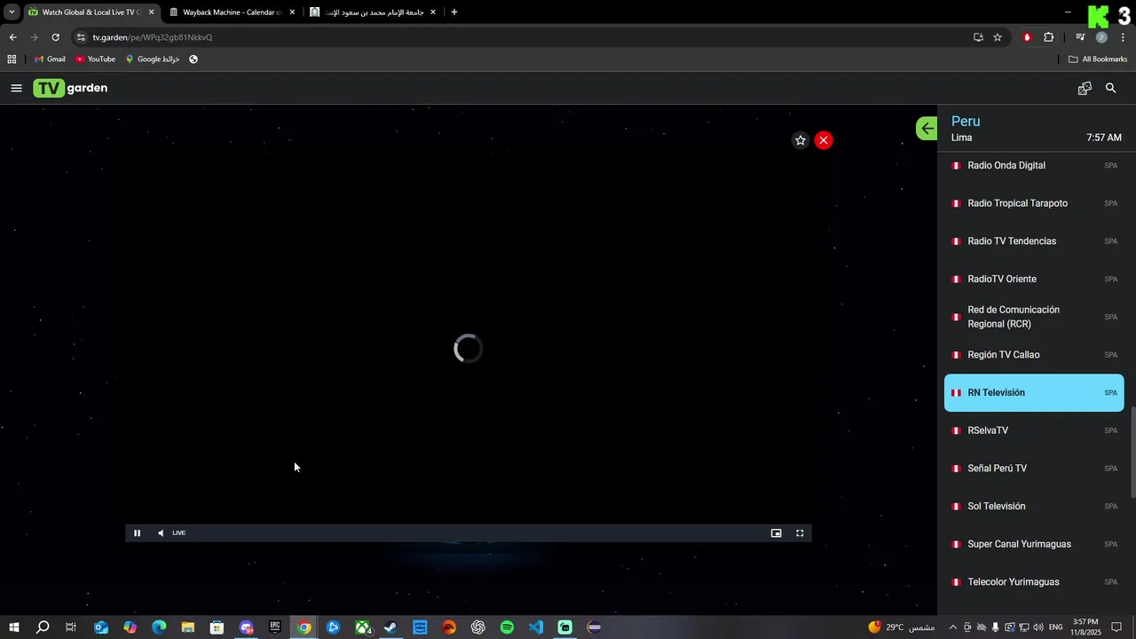
Task: Open the Google Maps bookmark
Action: click(x=153, y=59)
